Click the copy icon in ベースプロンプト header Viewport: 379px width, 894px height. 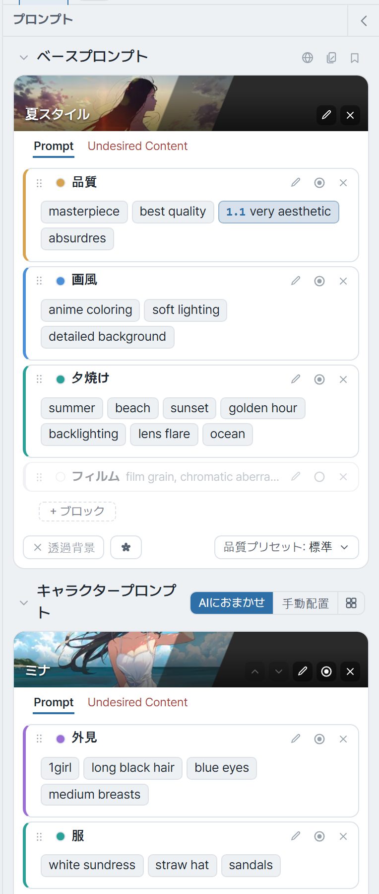point(331,58)
